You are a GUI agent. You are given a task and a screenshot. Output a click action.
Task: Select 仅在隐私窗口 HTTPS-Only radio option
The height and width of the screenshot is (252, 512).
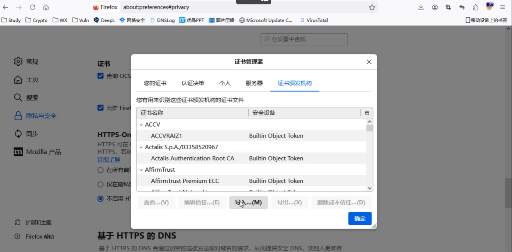point(100,185)
